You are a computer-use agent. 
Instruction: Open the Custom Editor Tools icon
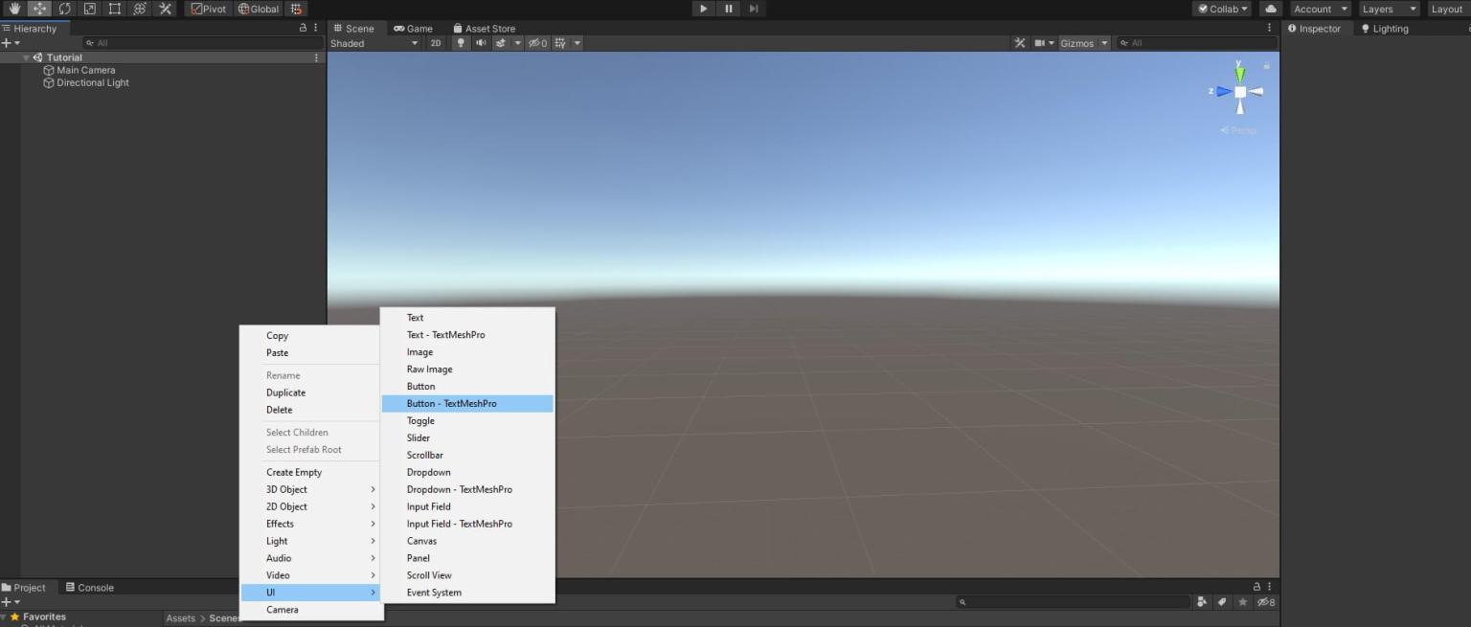[x=164, y=9]
